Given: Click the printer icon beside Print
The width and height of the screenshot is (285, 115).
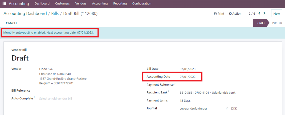Looking at the screenshot, I should [x=215, y=14].
